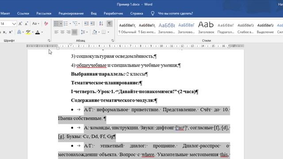Apply yellow text highlight color
The image size is (283, 159).
pyautogui.click(x=28, y=32)
